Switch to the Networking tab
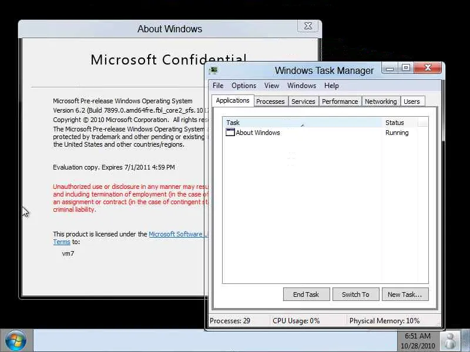Screen dimensions: 470x352 [x=381, y=101]
